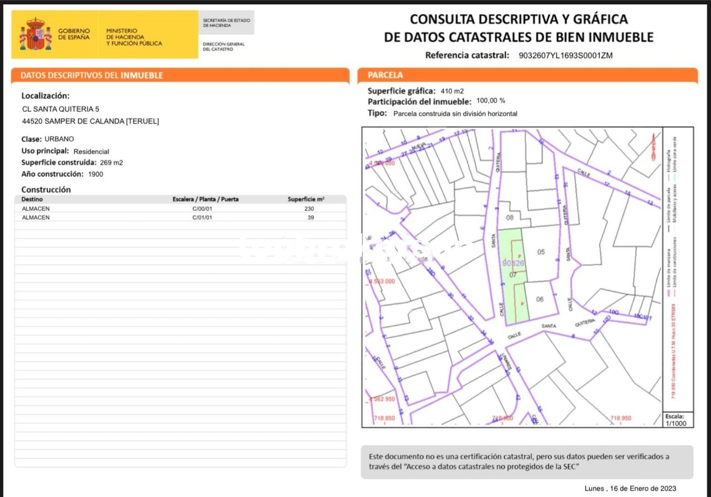Image resolution: width=711 pixels, height=497 pixels.
Task: Select 'MINISTERIO DE HACIENDA Y FUNCIÓN PÚBLICA' text
Action: click(x=134, y=37)
